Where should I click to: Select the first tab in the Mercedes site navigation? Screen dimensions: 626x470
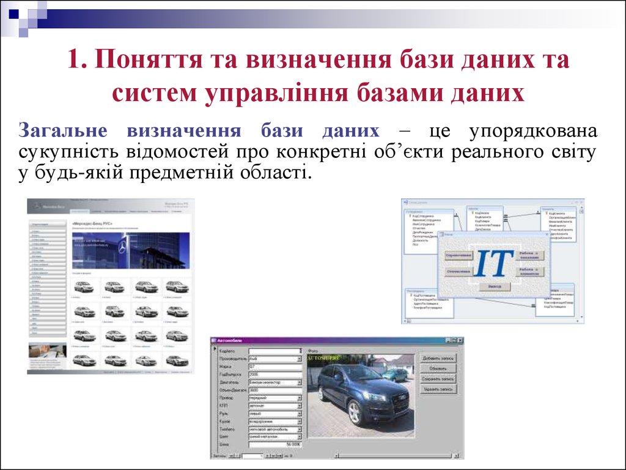click(x=80, y=212)
